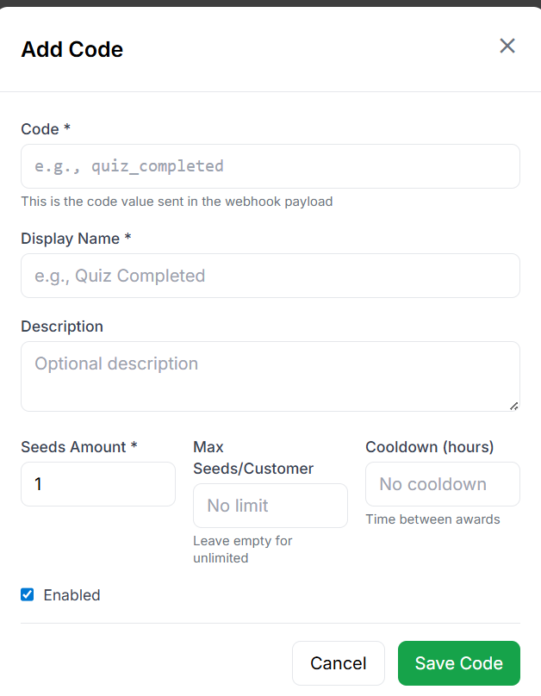Focus the Display Name text box

click(270, 276)
